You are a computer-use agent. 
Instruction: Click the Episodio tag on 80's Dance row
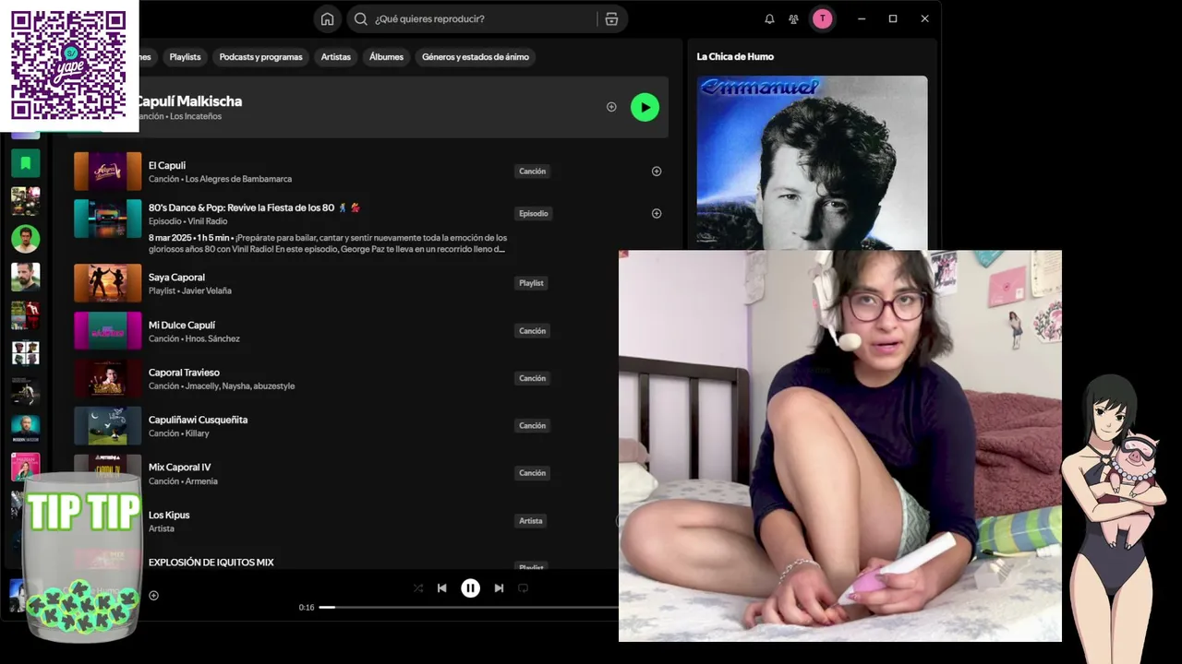tap(534, 214)
